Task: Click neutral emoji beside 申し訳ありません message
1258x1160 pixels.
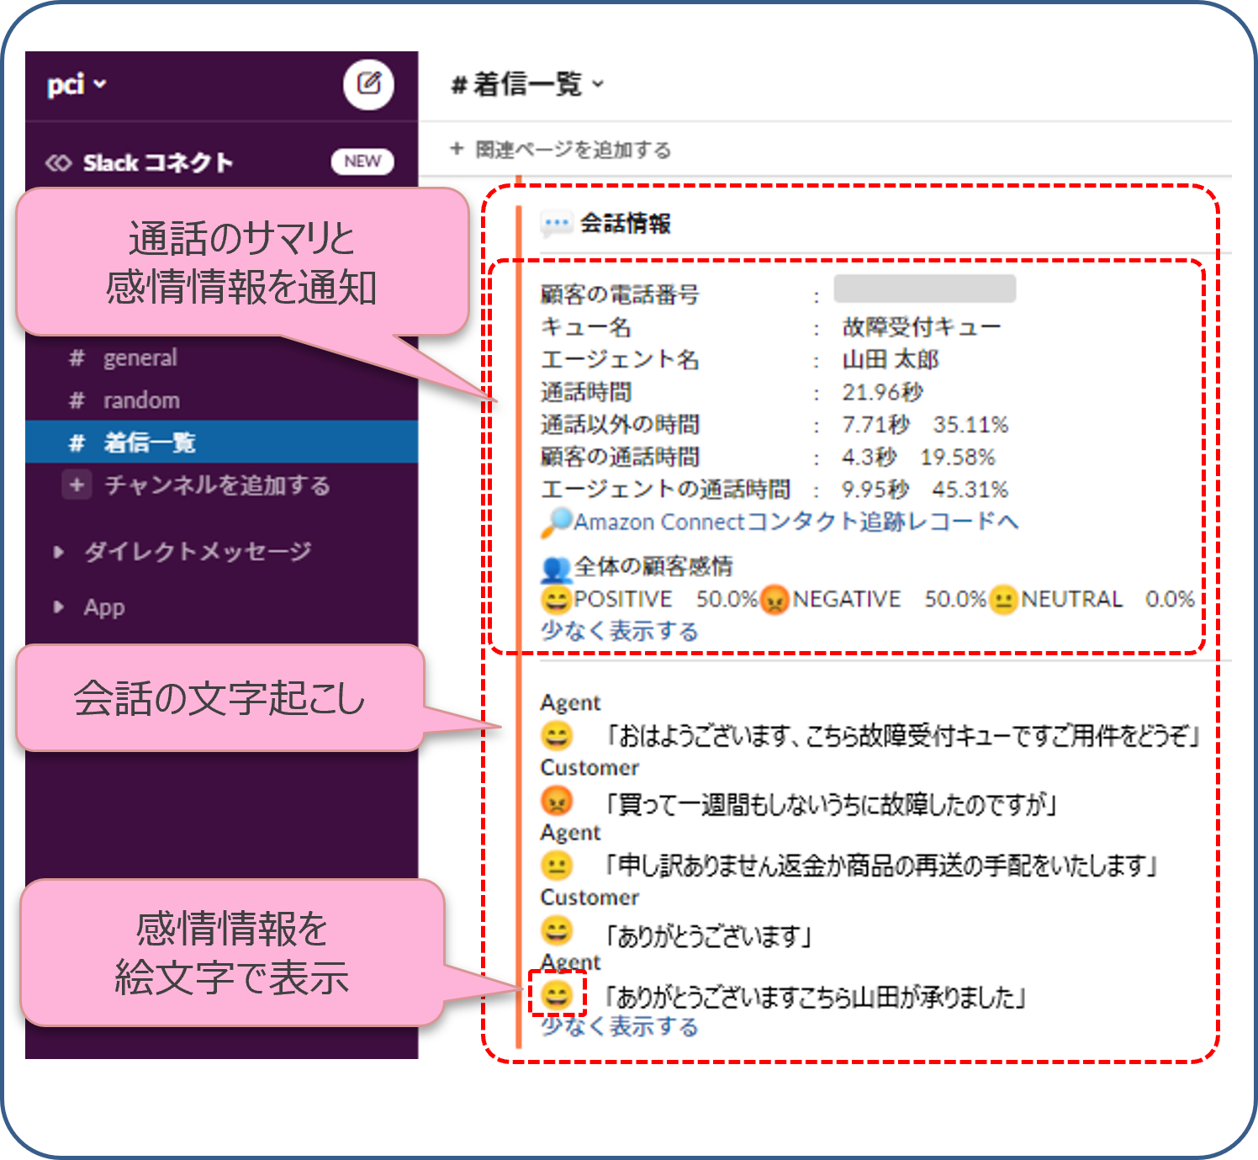Action: click(556, 865)
